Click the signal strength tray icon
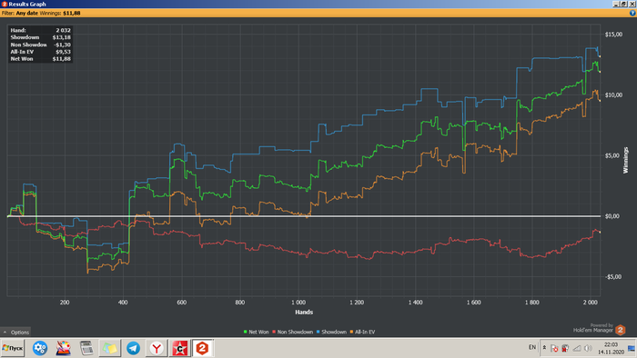The height and width of the screenshot is (358, 637). point(577,348)
